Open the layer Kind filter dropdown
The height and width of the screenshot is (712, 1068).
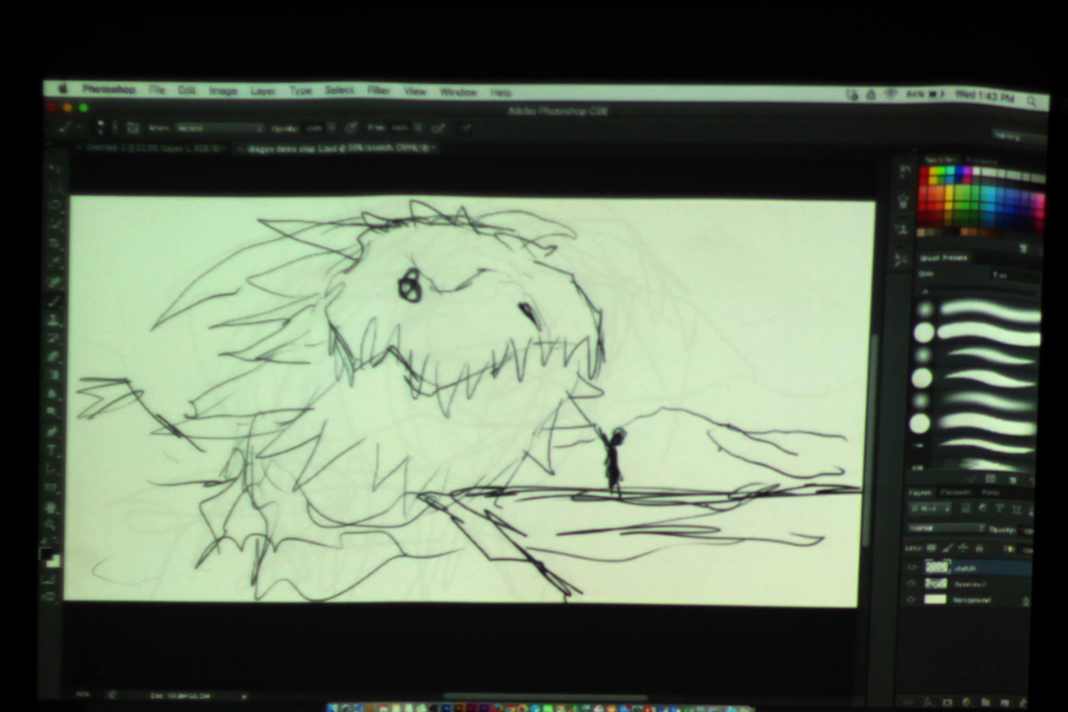[x=930, y=508]
